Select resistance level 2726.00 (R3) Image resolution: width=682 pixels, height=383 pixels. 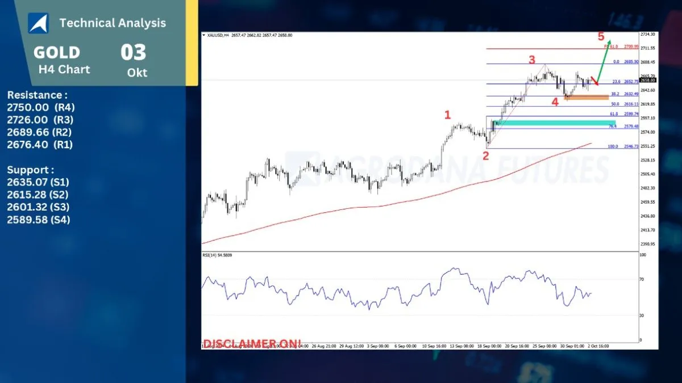(x=40, y=120)
